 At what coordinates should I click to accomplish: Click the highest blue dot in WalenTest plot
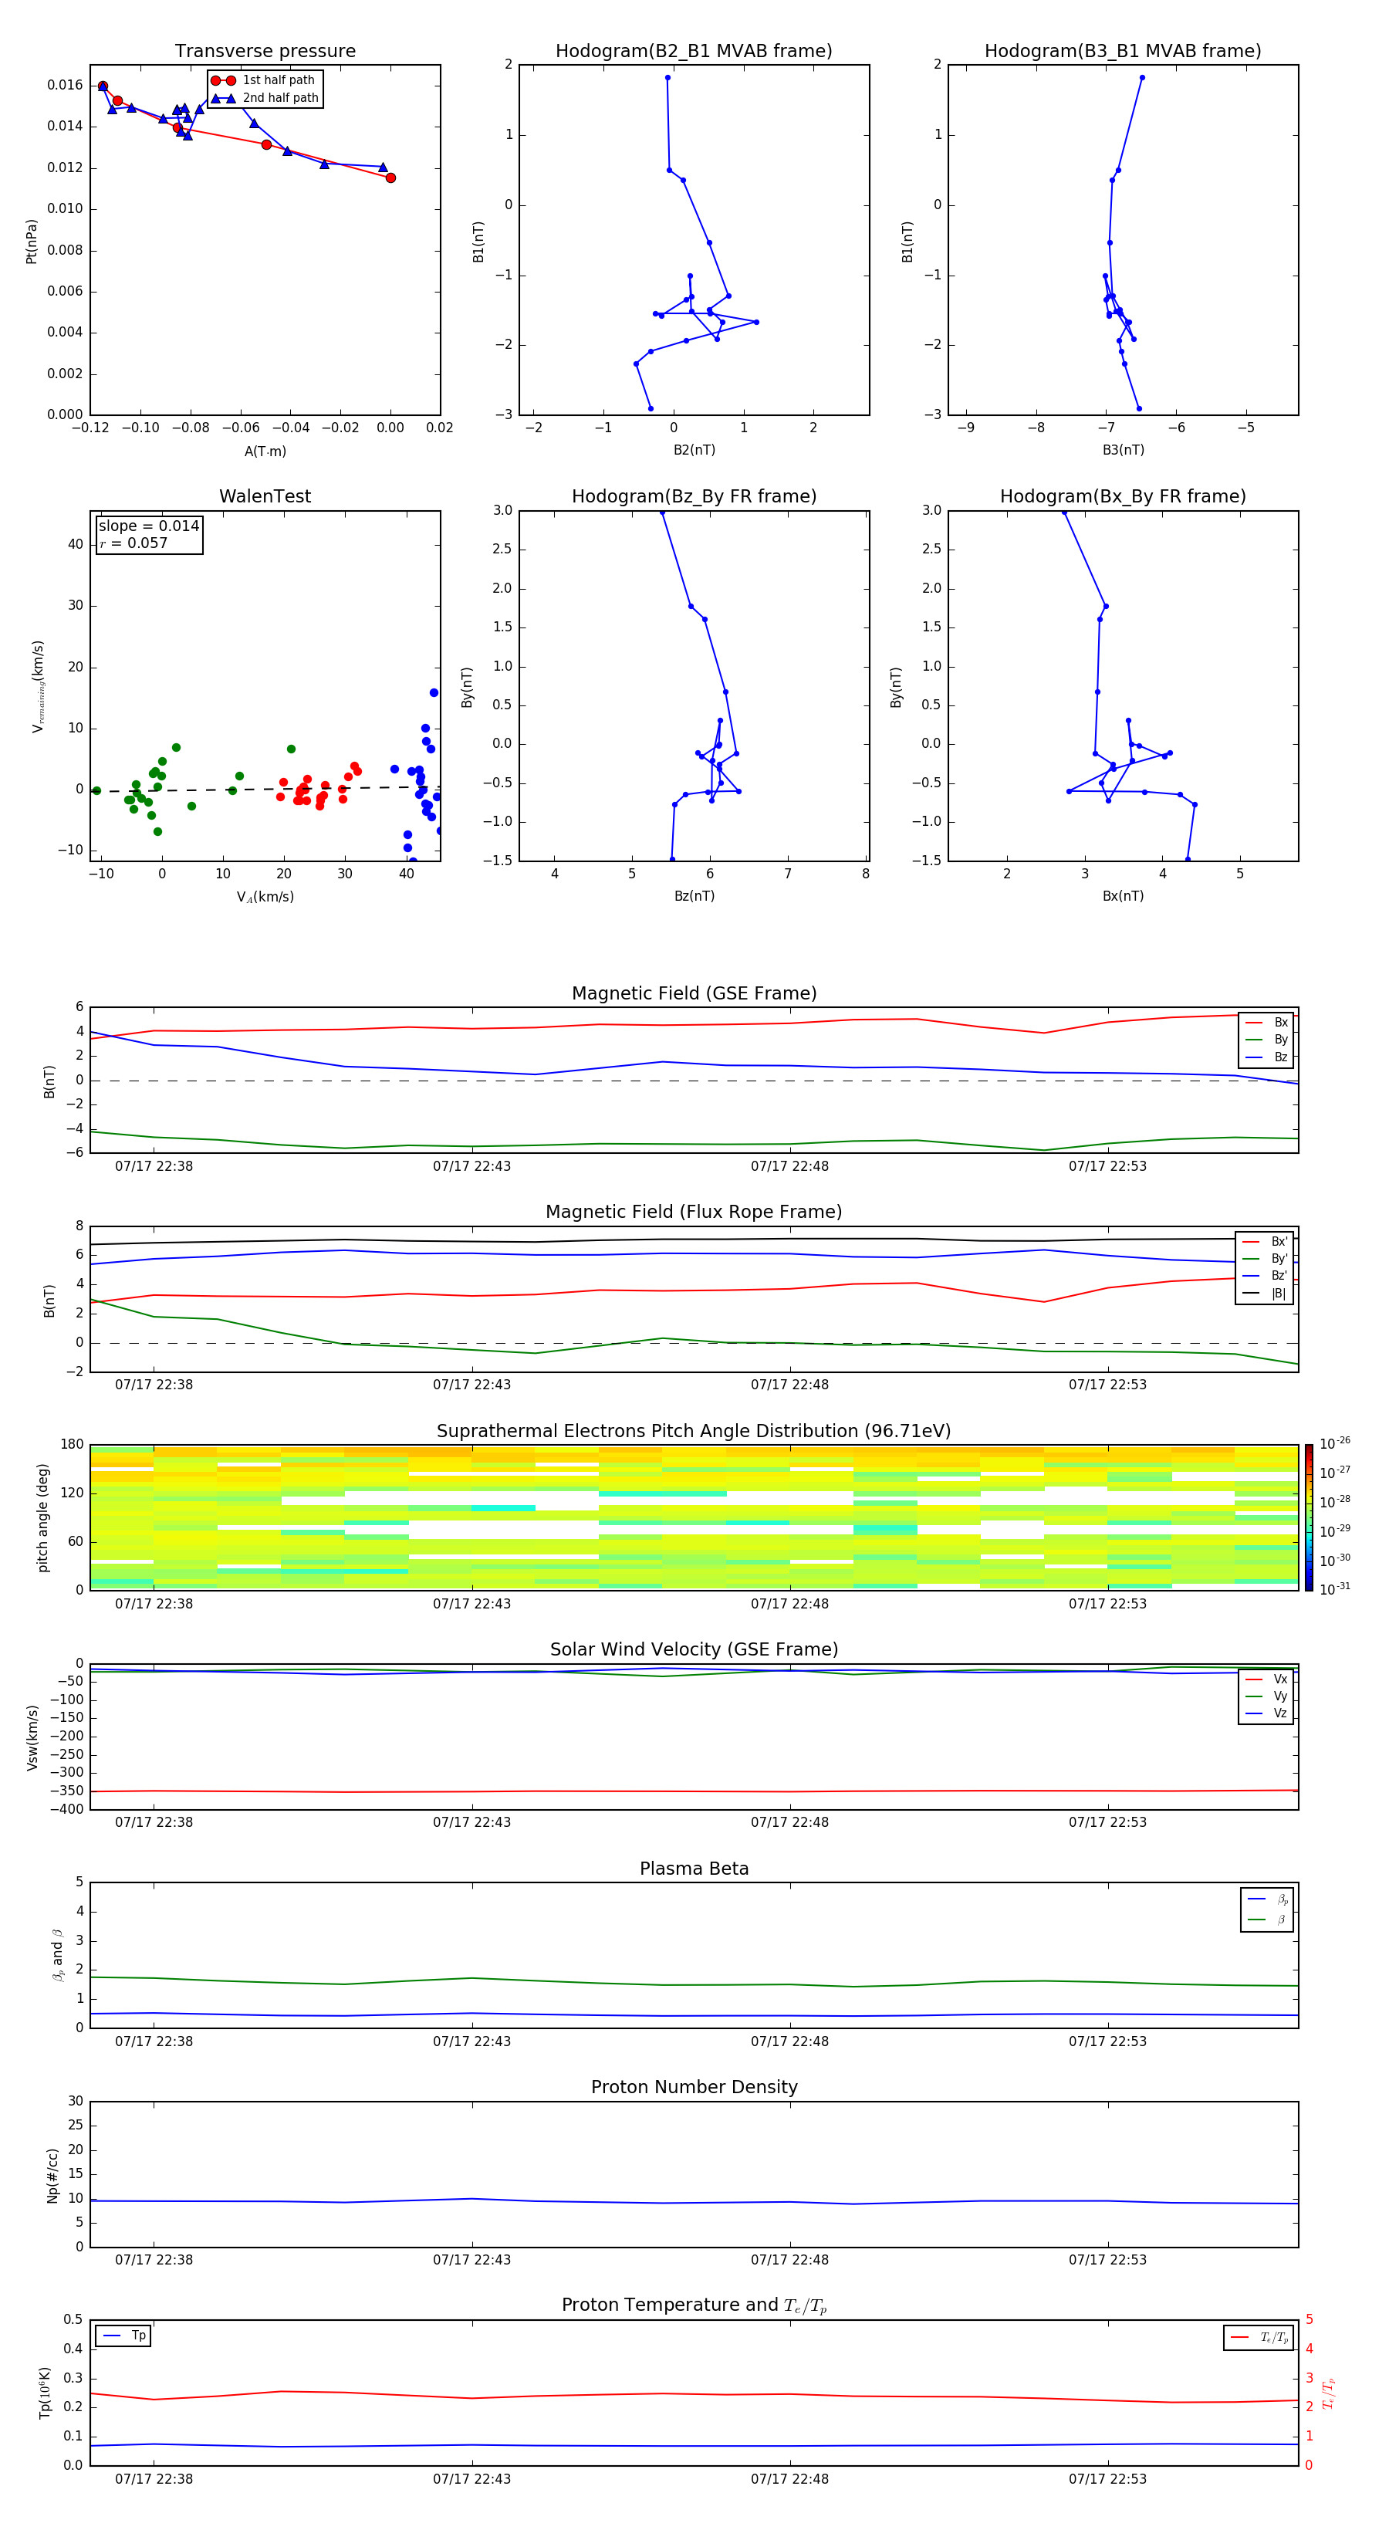(x=434, y=693)
